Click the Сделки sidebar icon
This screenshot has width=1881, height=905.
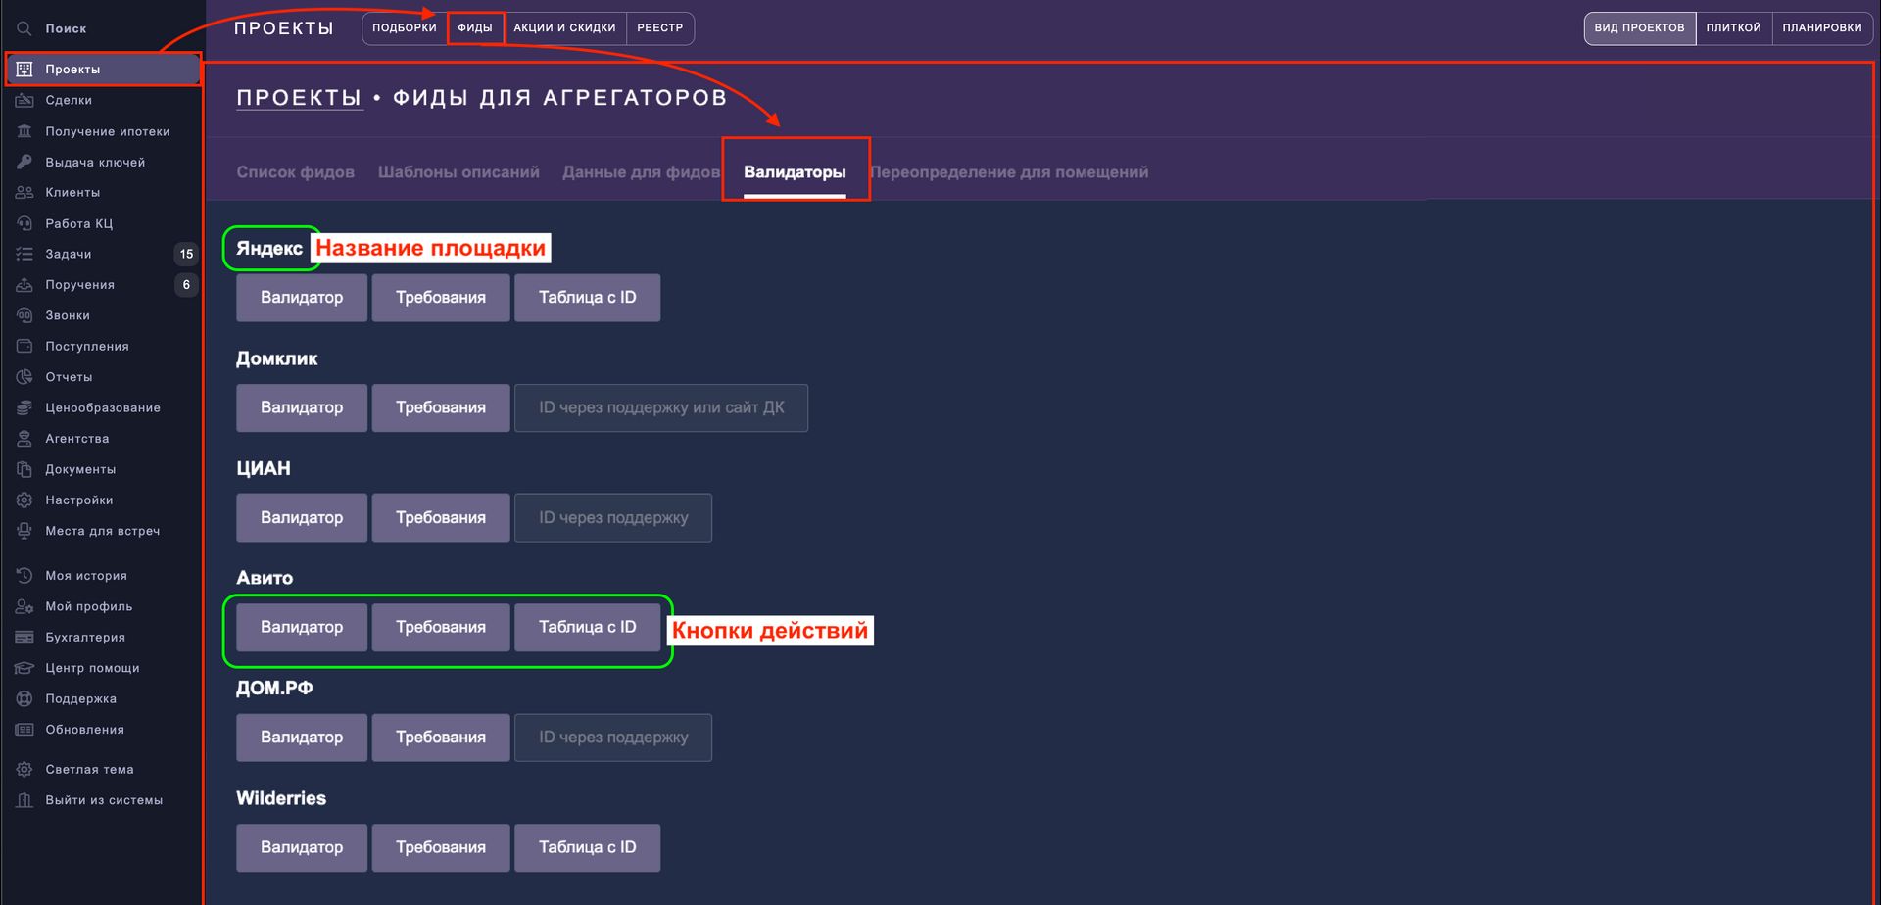24,100
